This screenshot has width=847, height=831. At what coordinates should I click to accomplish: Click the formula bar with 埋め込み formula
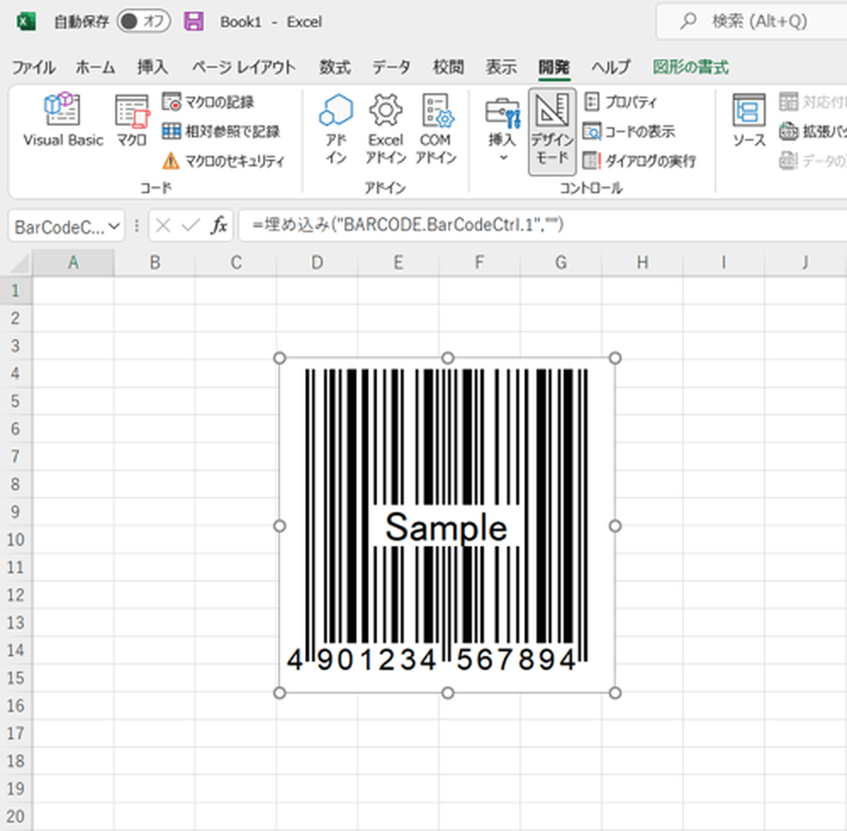(x=542, y=225)
